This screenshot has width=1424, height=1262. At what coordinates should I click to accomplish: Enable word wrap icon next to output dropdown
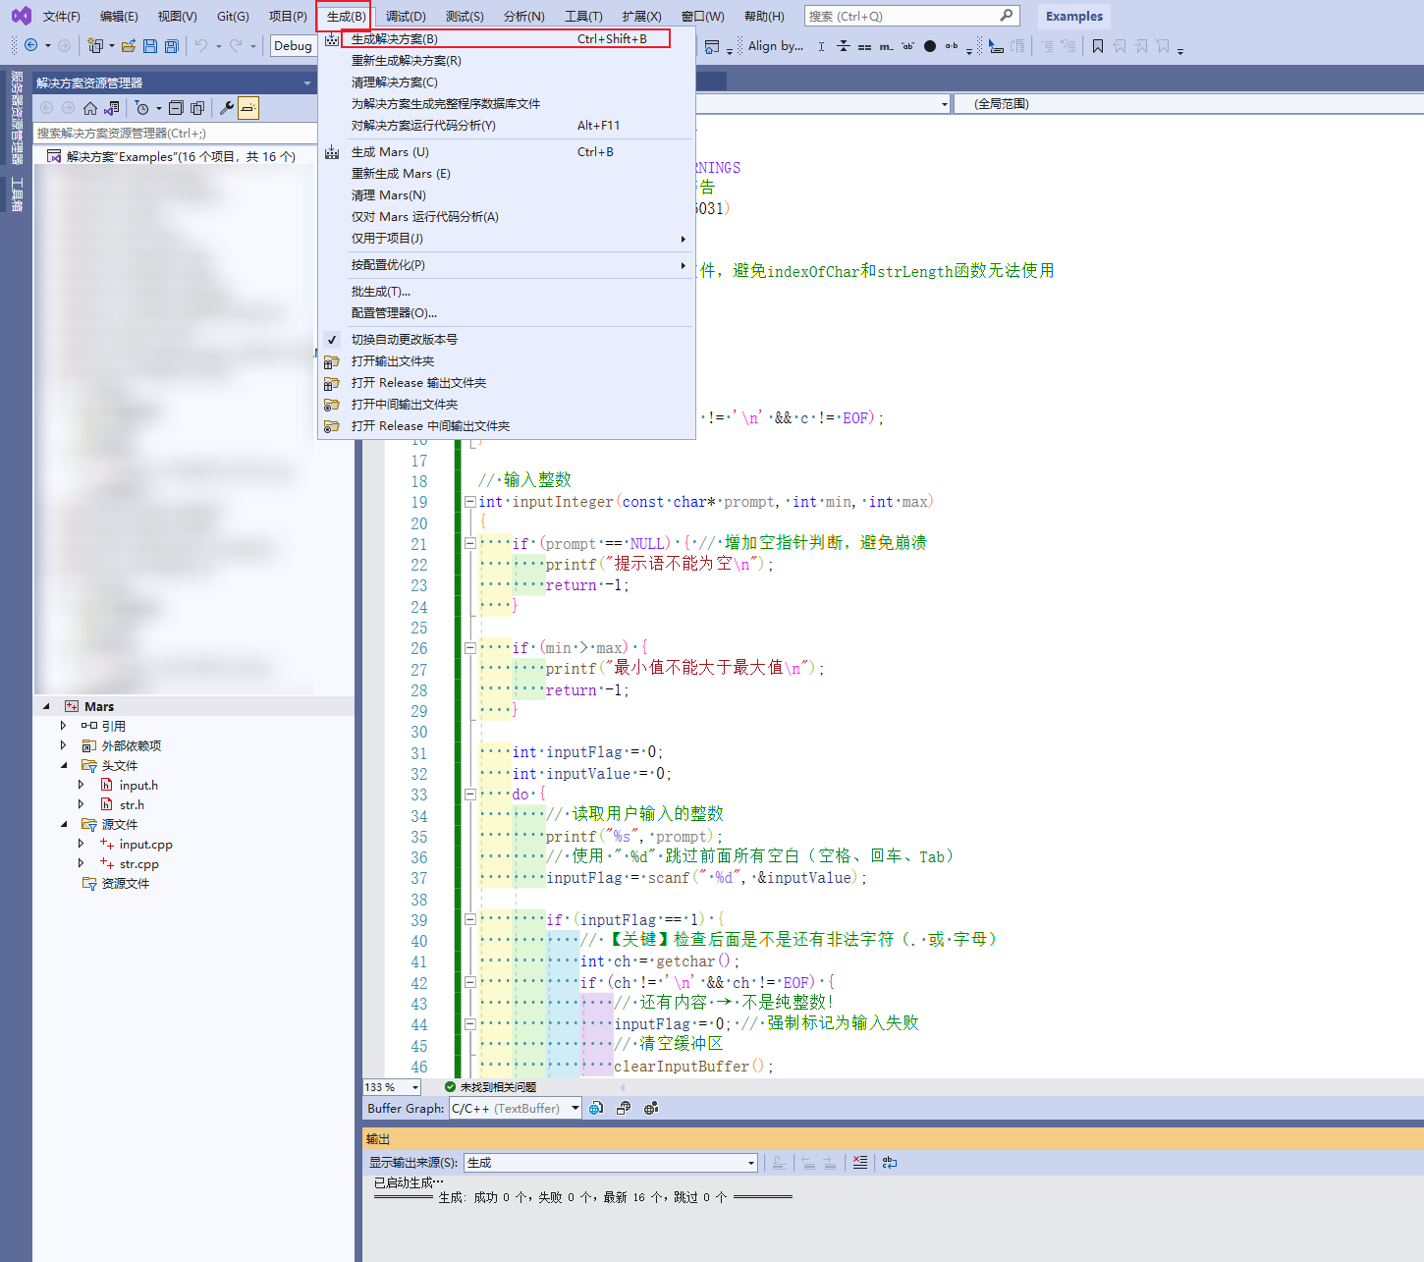click(889, 1162)
